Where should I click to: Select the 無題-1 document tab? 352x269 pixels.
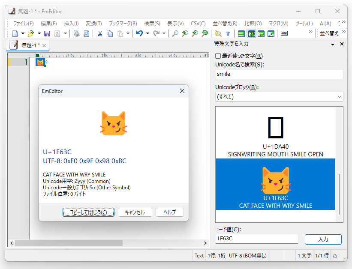pos(28,45)
